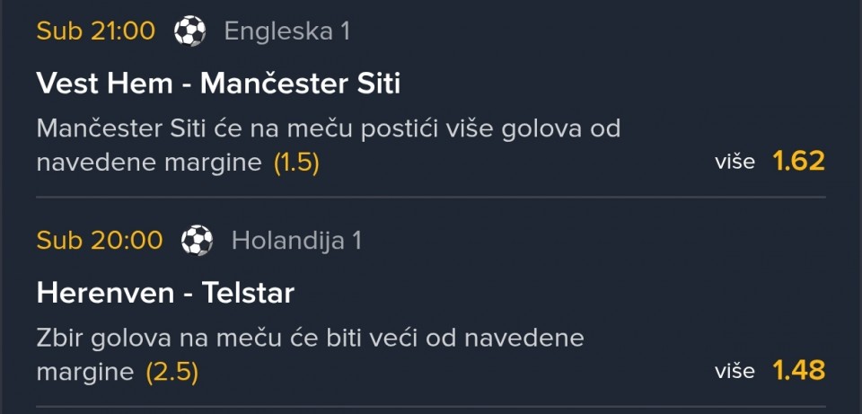The width and height of the screenshot is (862, 414).
Task: Click the soccer ball icon beside Holandija 1
Action: (197, 240)
